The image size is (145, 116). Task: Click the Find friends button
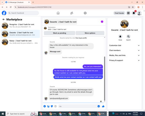(x=119, y=13)
